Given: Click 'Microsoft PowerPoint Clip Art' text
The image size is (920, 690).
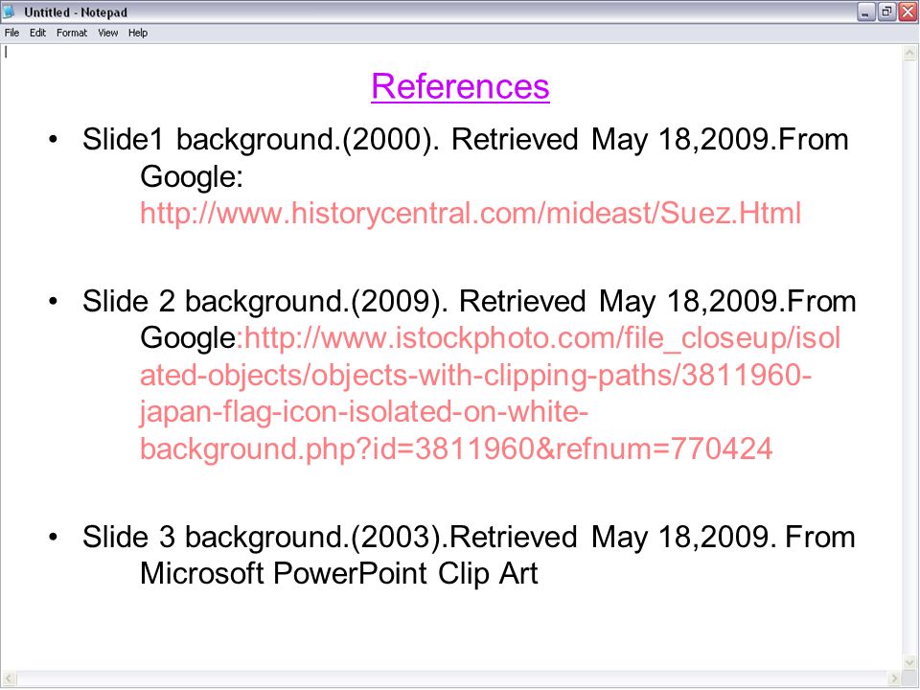Looking at the screenshot, I should (x=339, y=573).
